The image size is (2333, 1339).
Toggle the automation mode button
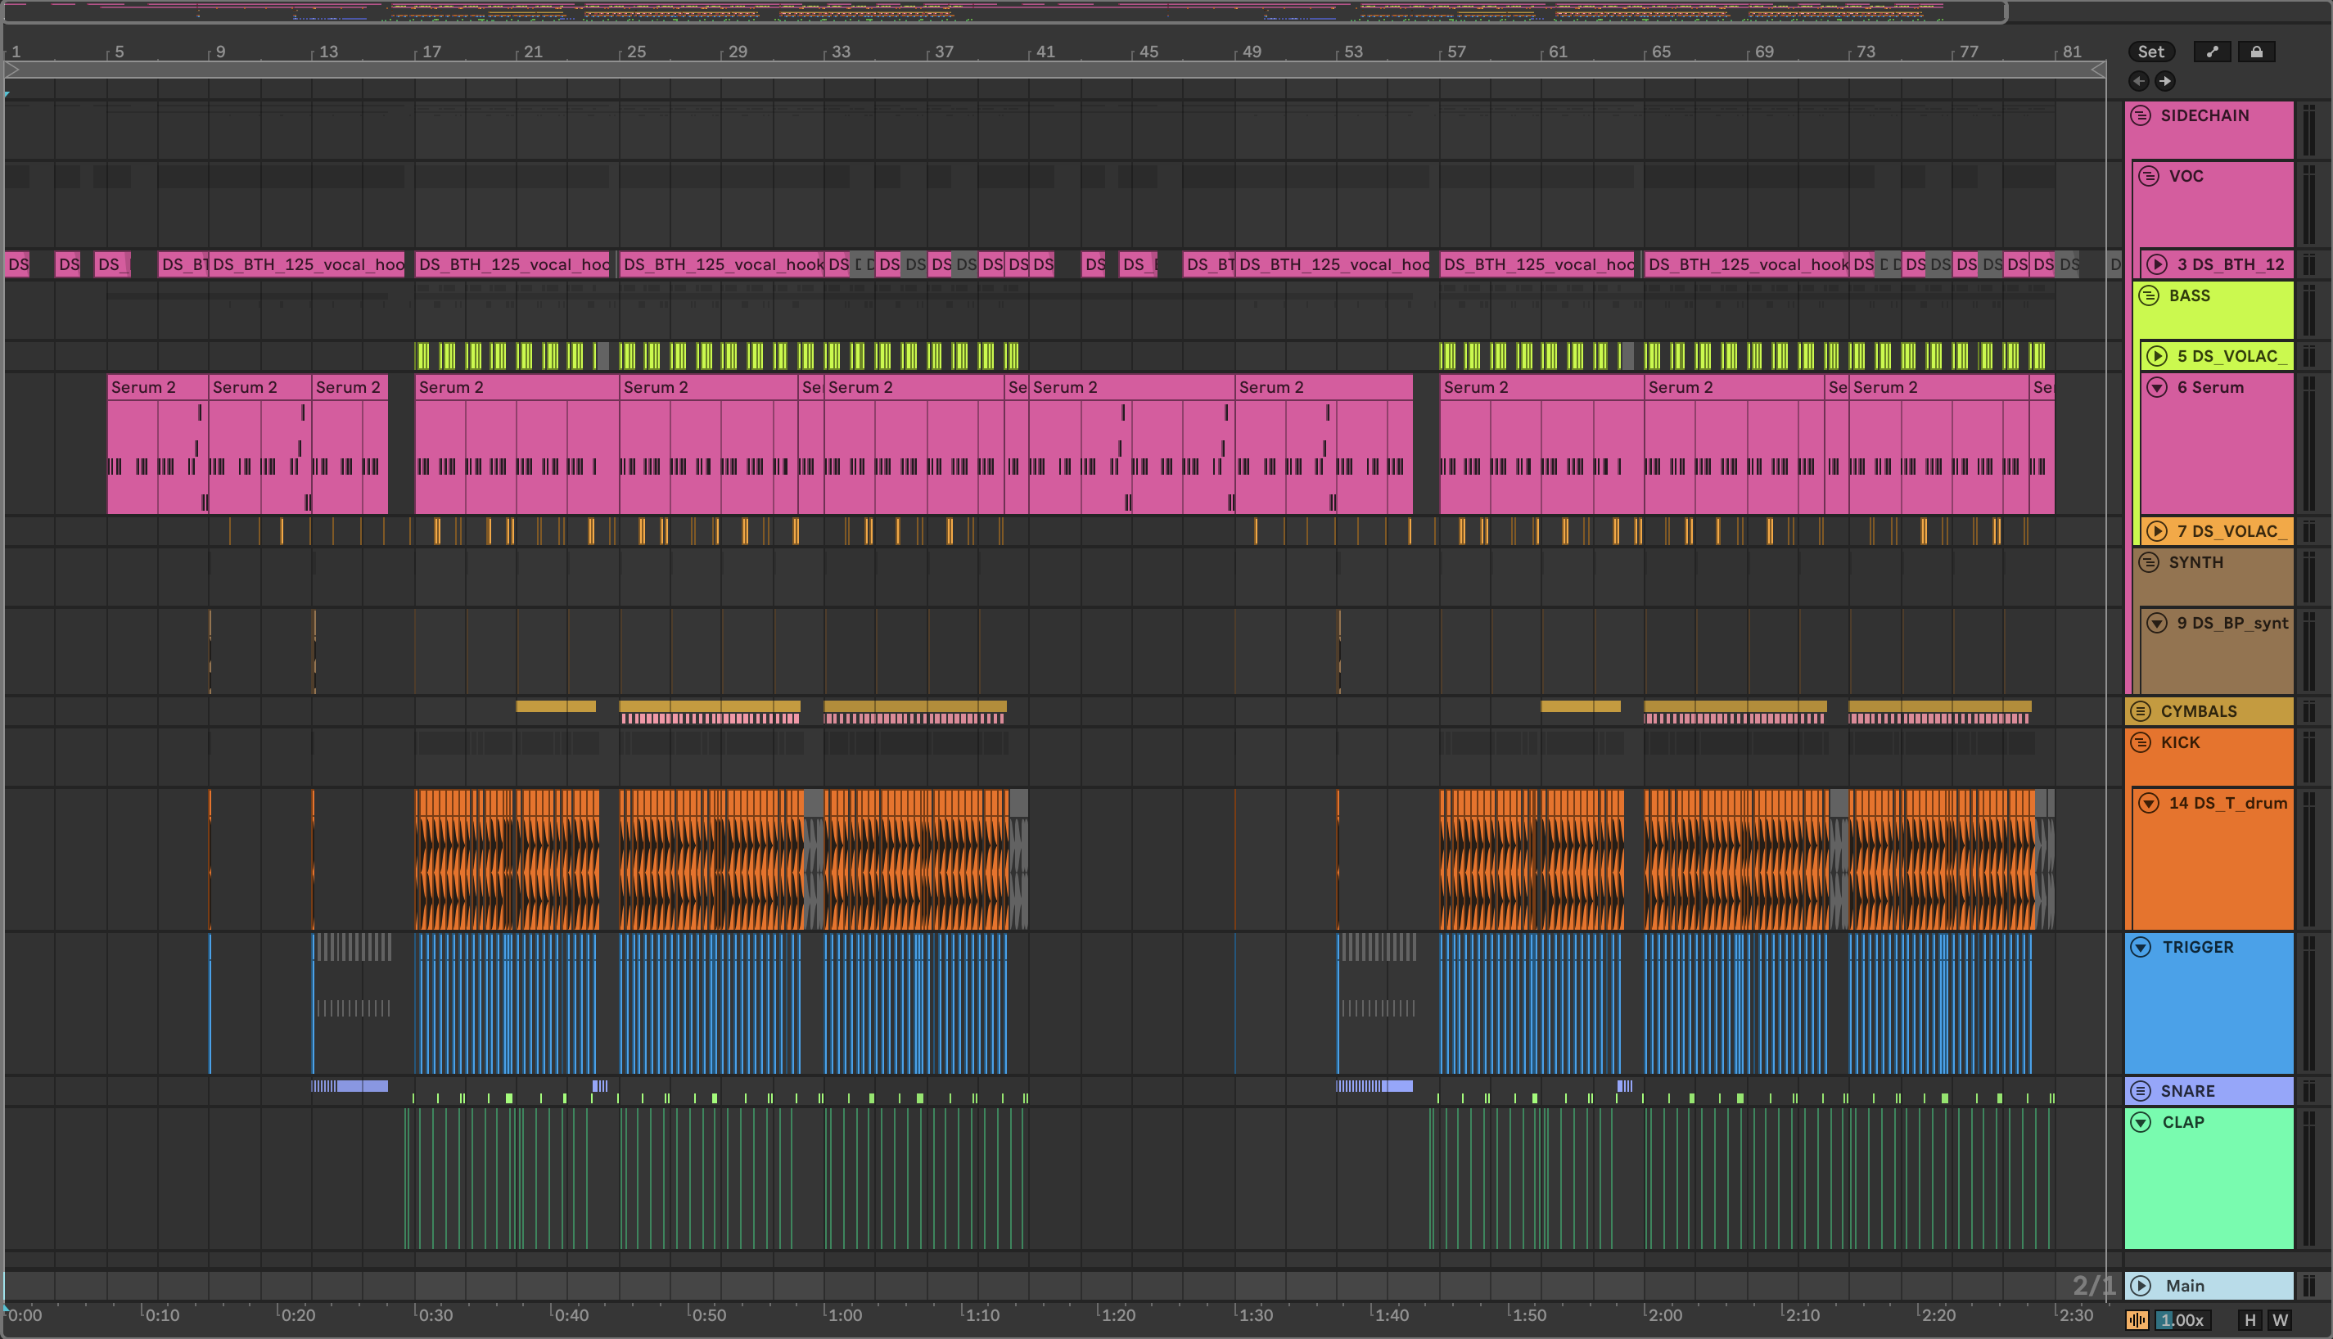[2212, 52]
